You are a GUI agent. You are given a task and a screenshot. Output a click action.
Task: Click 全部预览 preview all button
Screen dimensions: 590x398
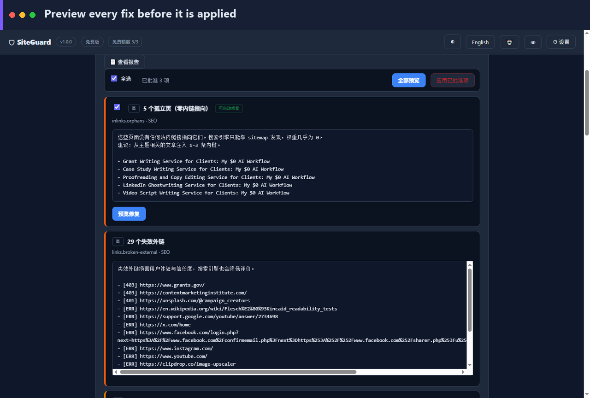coord(409,80)
